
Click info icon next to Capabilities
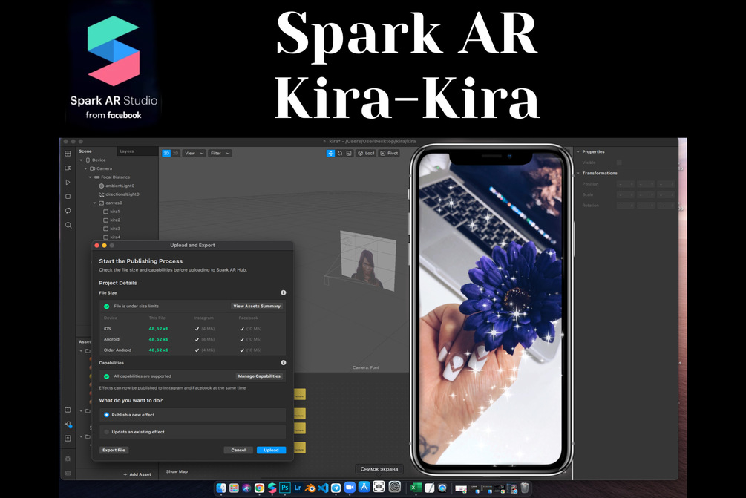coord(283,362)
